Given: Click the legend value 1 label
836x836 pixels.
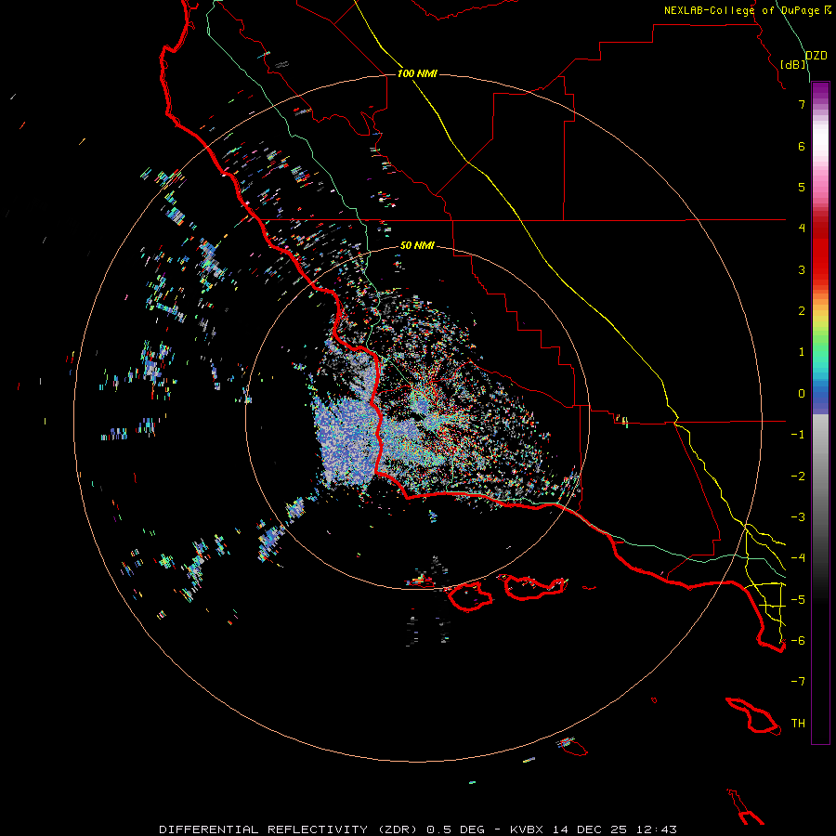Looking at the screenshot, I should [802, 352].
